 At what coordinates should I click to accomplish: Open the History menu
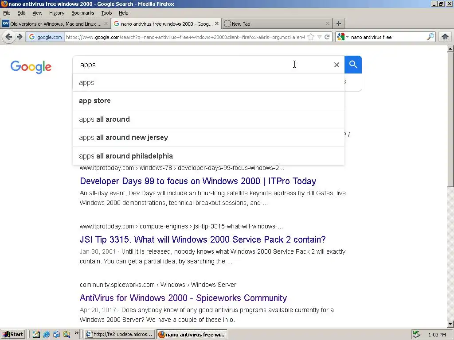coord(56,13)
